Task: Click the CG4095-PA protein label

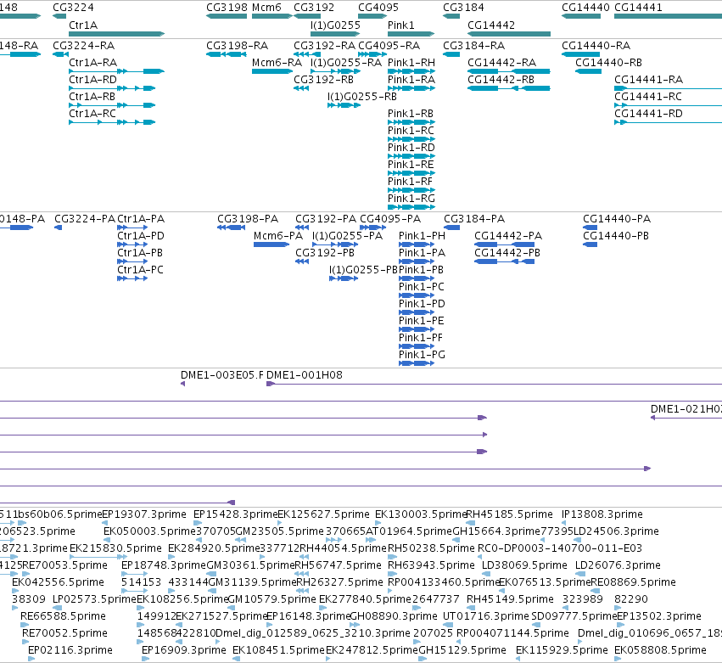Action: pyautogui.click(x=390, y=219)
